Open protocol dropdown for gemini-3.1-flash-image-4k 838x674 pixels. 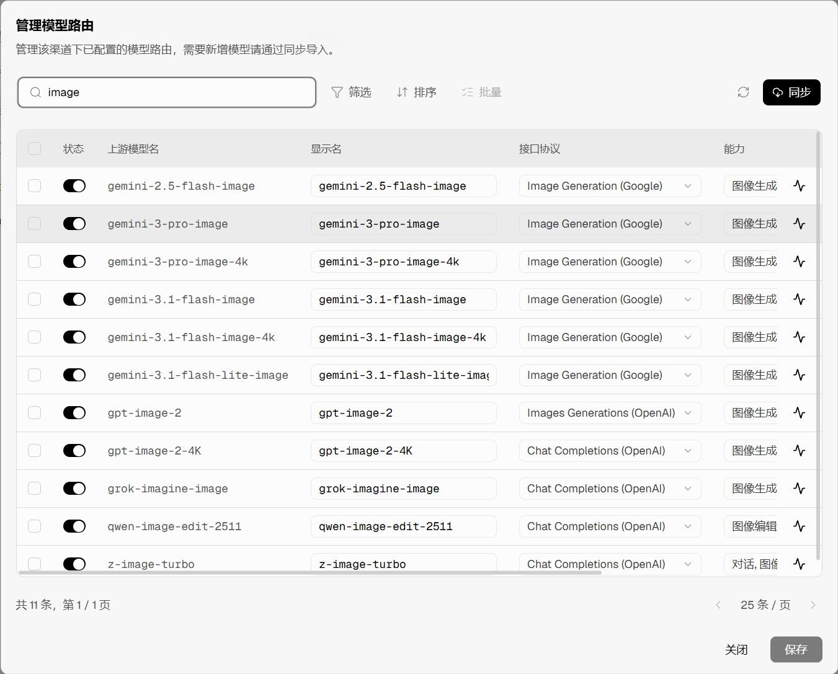point(610,337)
